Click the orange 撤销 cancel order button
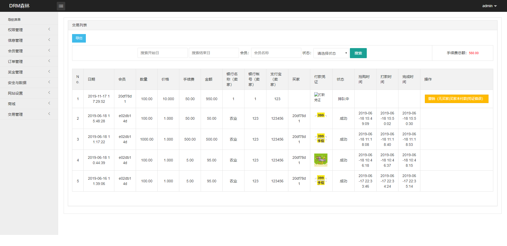The image size is (507, 246). [x=457, y=99]
